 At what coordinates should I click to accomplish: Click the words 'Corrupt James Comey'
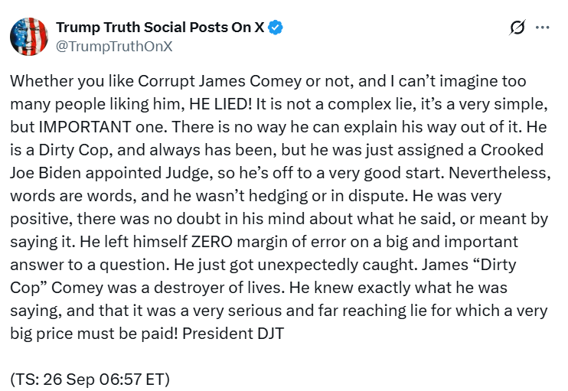pyautogui.click(x=219, y=82)
